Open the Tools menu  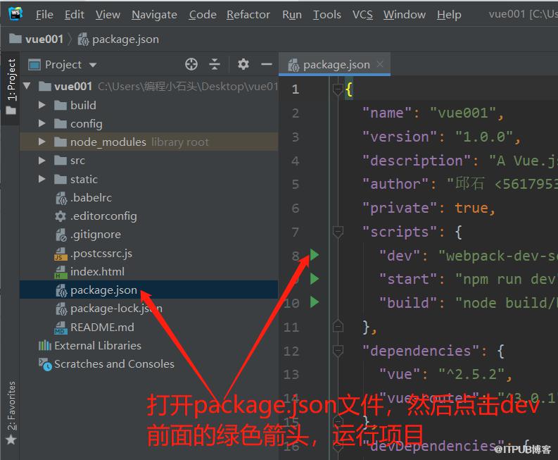point(326,15)
